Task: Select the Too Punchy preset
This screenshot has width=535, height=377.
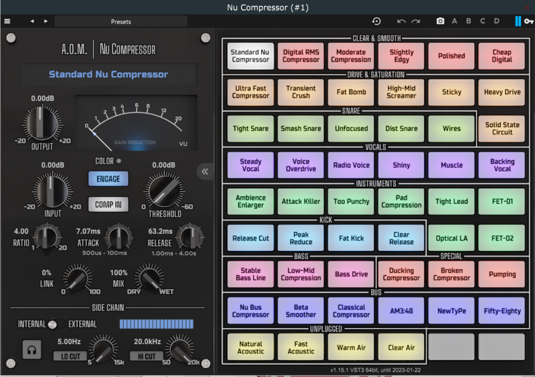Action: tap(351, 202)
